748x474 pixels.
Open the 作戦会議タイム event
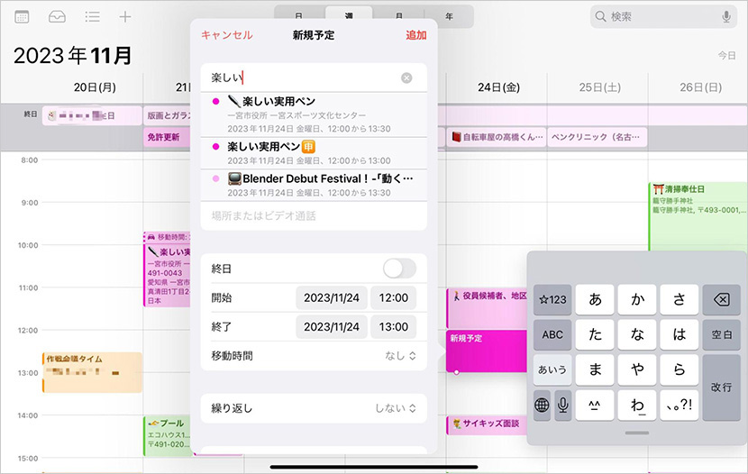coord(92,372)
